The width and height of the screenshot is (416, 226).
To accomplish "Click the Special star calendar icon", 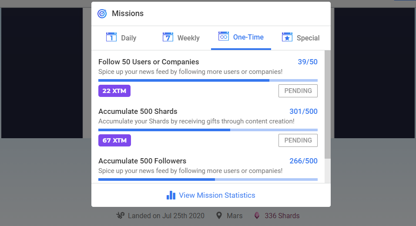I will pos(287,37).
